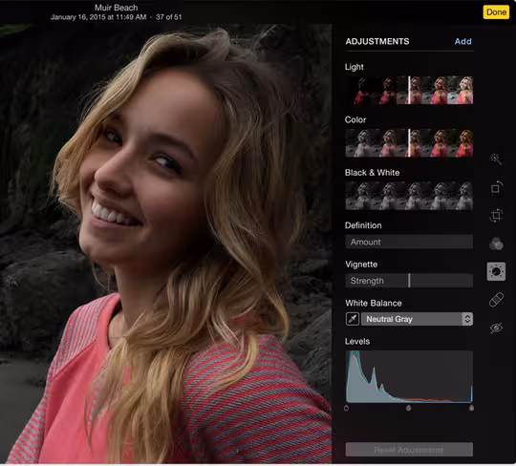Click the Levels midpoint handle

pos(408,408)
